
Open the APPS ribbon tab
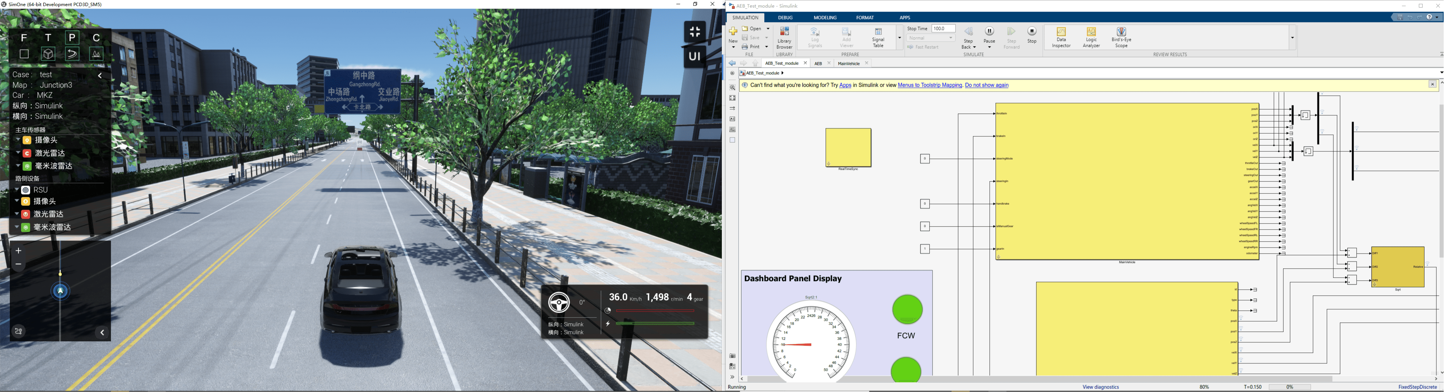(905, 18)
